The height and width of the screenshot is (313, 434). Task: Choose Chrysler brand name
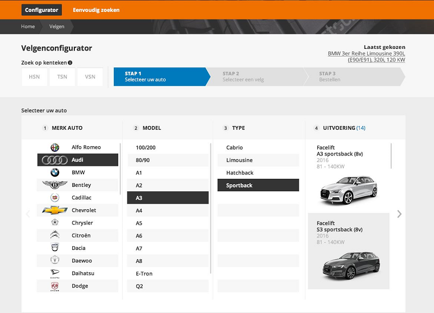coord(82,223)
